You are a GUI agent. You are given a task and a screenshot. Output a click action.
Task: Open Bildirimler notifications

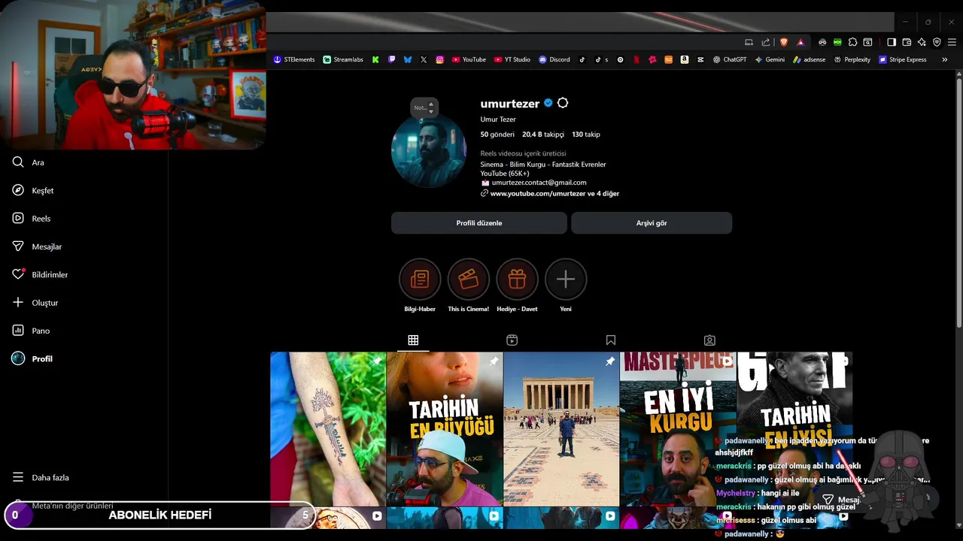point(40,274)
